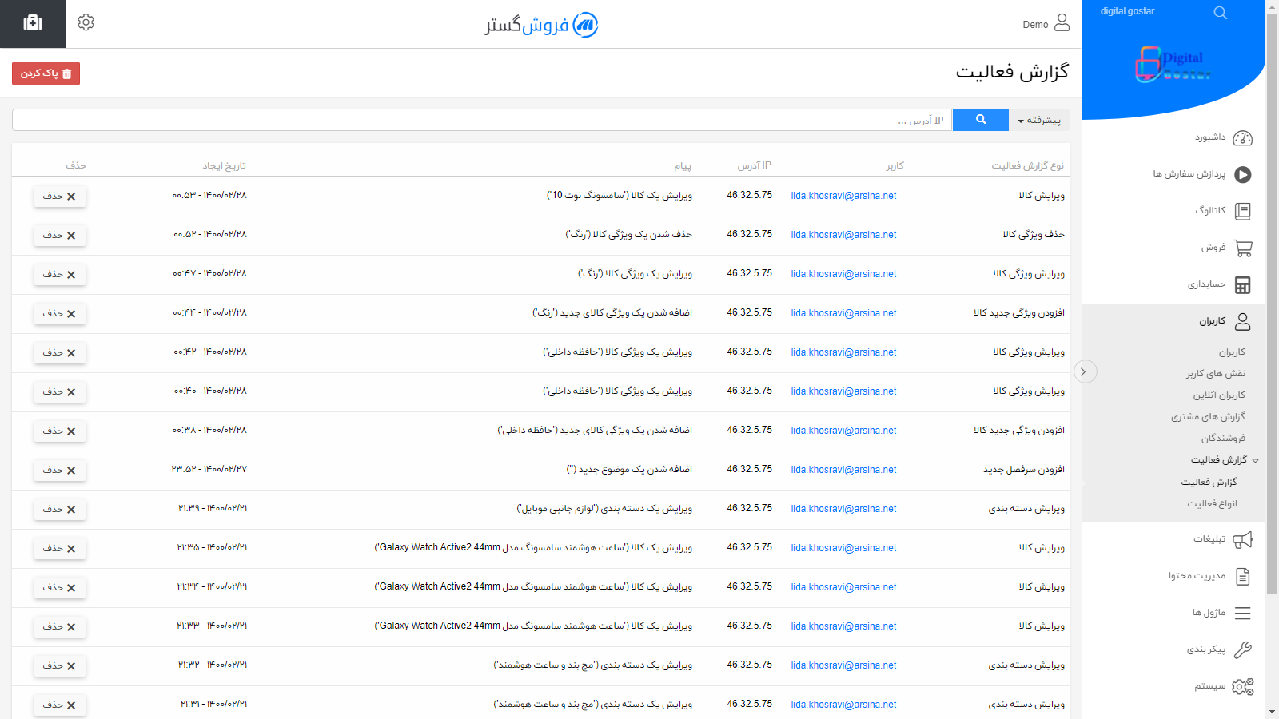Select the کاربران users icon
Screen dimensions: 1279x719
1242,321
